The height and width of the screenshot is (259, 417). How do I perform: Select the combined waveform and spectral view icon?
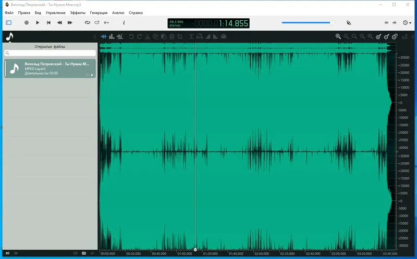click(120, 36)
